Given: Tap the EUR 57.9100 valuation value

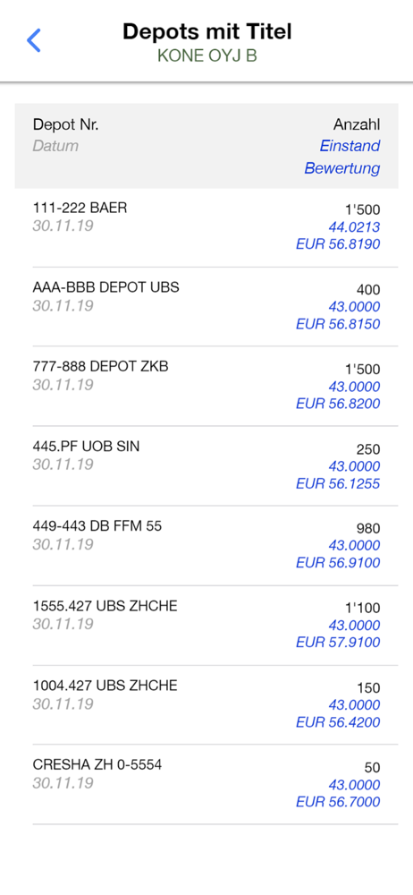Looking at the screenshot, I should point(338,643).
